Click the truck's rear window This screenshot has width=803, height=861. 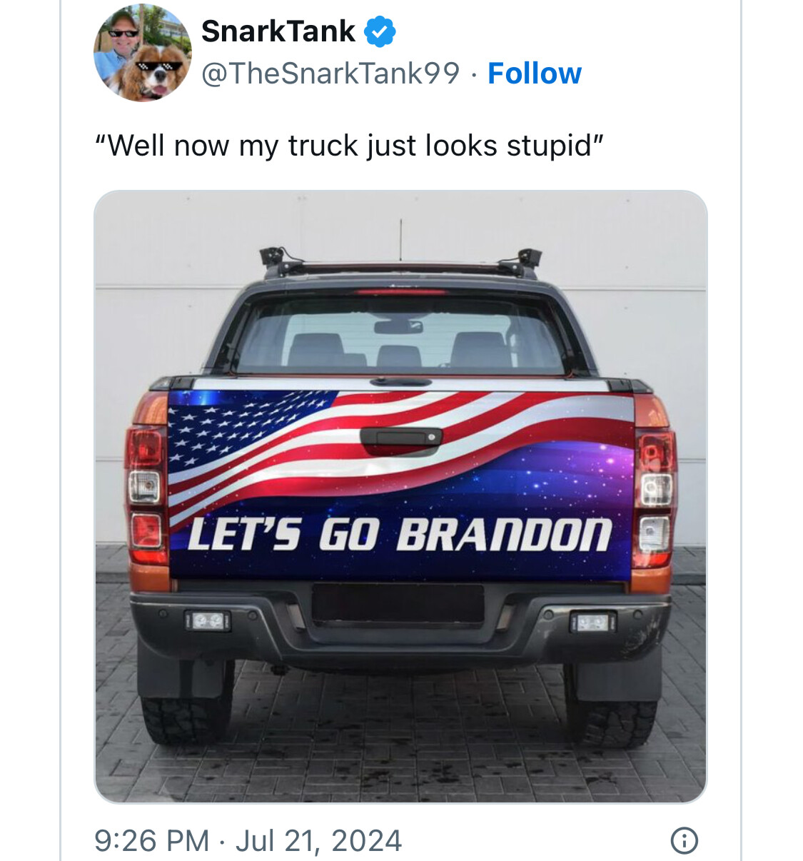(x=400, y=334)
